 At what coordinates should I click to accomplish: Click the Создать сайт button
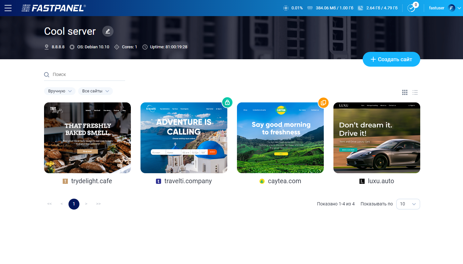click(391, 59)
